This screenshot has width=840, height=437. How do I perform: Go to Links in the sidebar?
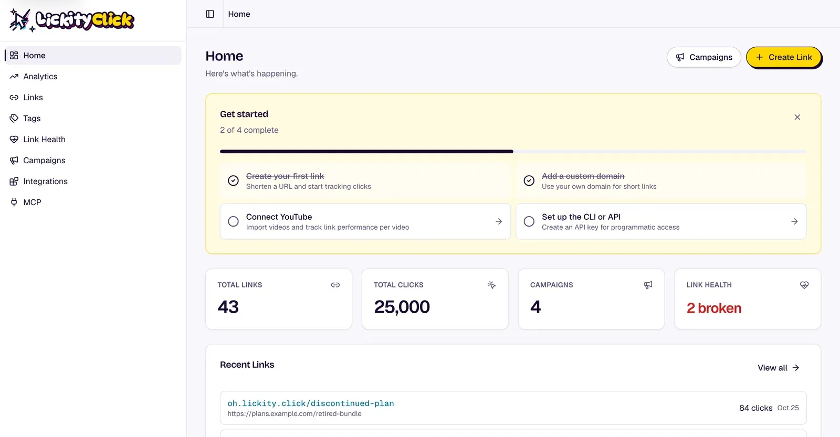[93, 98]
